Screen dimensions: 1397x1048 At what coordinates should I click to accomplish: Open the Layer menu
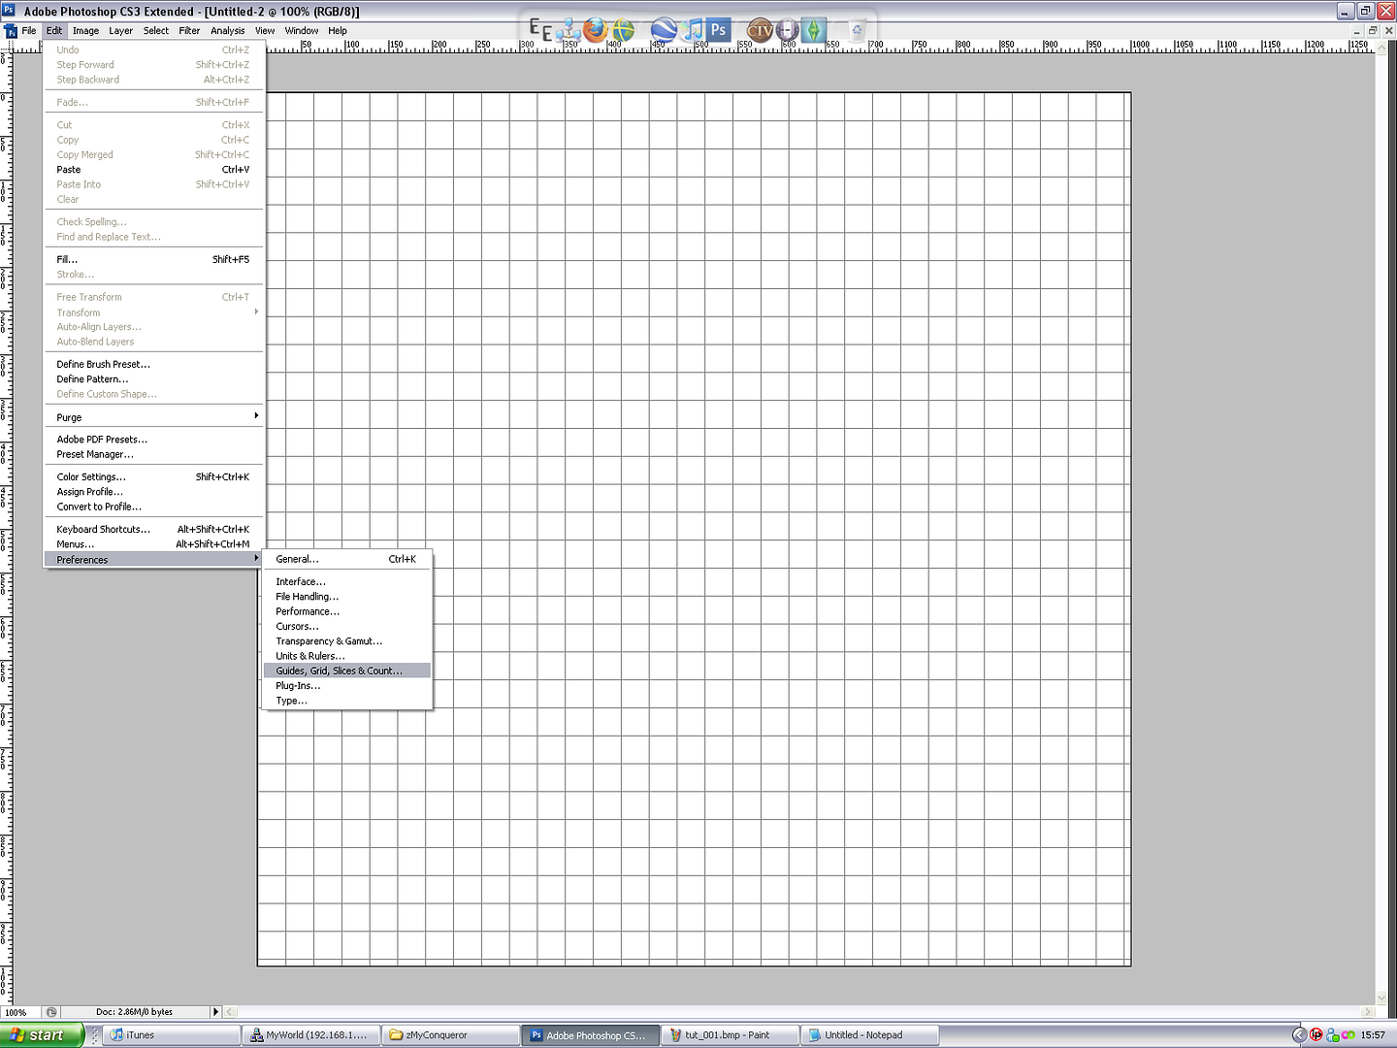point(121,31)
